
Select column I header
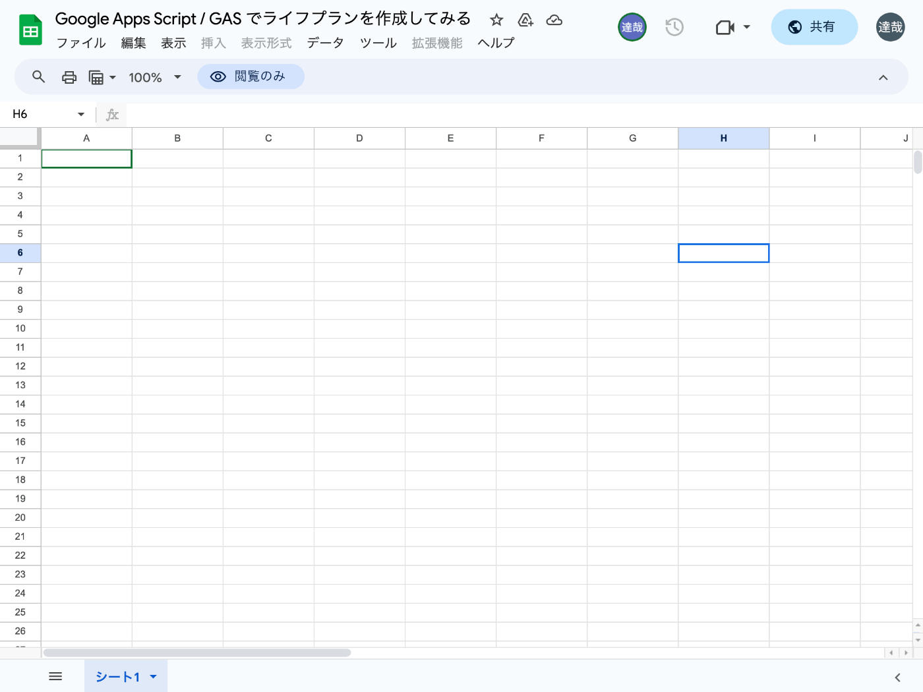[x=814, y=138]
